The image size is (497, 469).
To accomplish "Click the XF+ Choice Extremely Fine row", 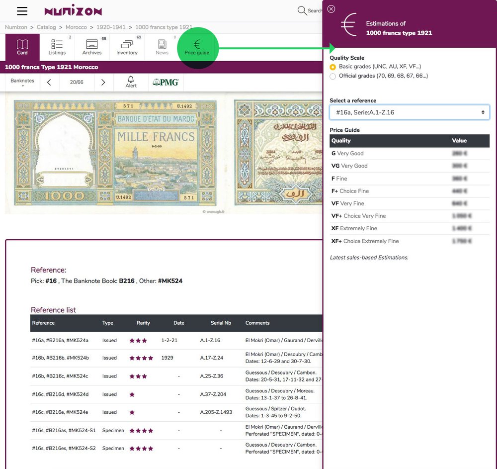I will pos(410,241).
